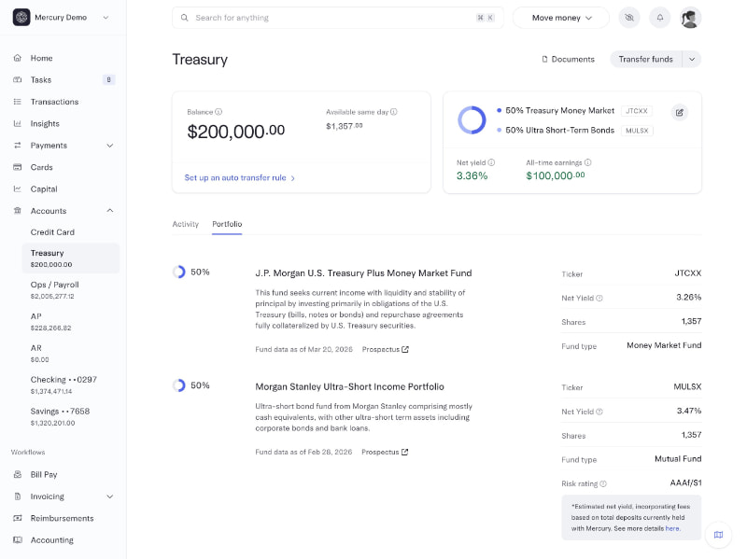Click the Cards icon in sidebar

(18, 167)
